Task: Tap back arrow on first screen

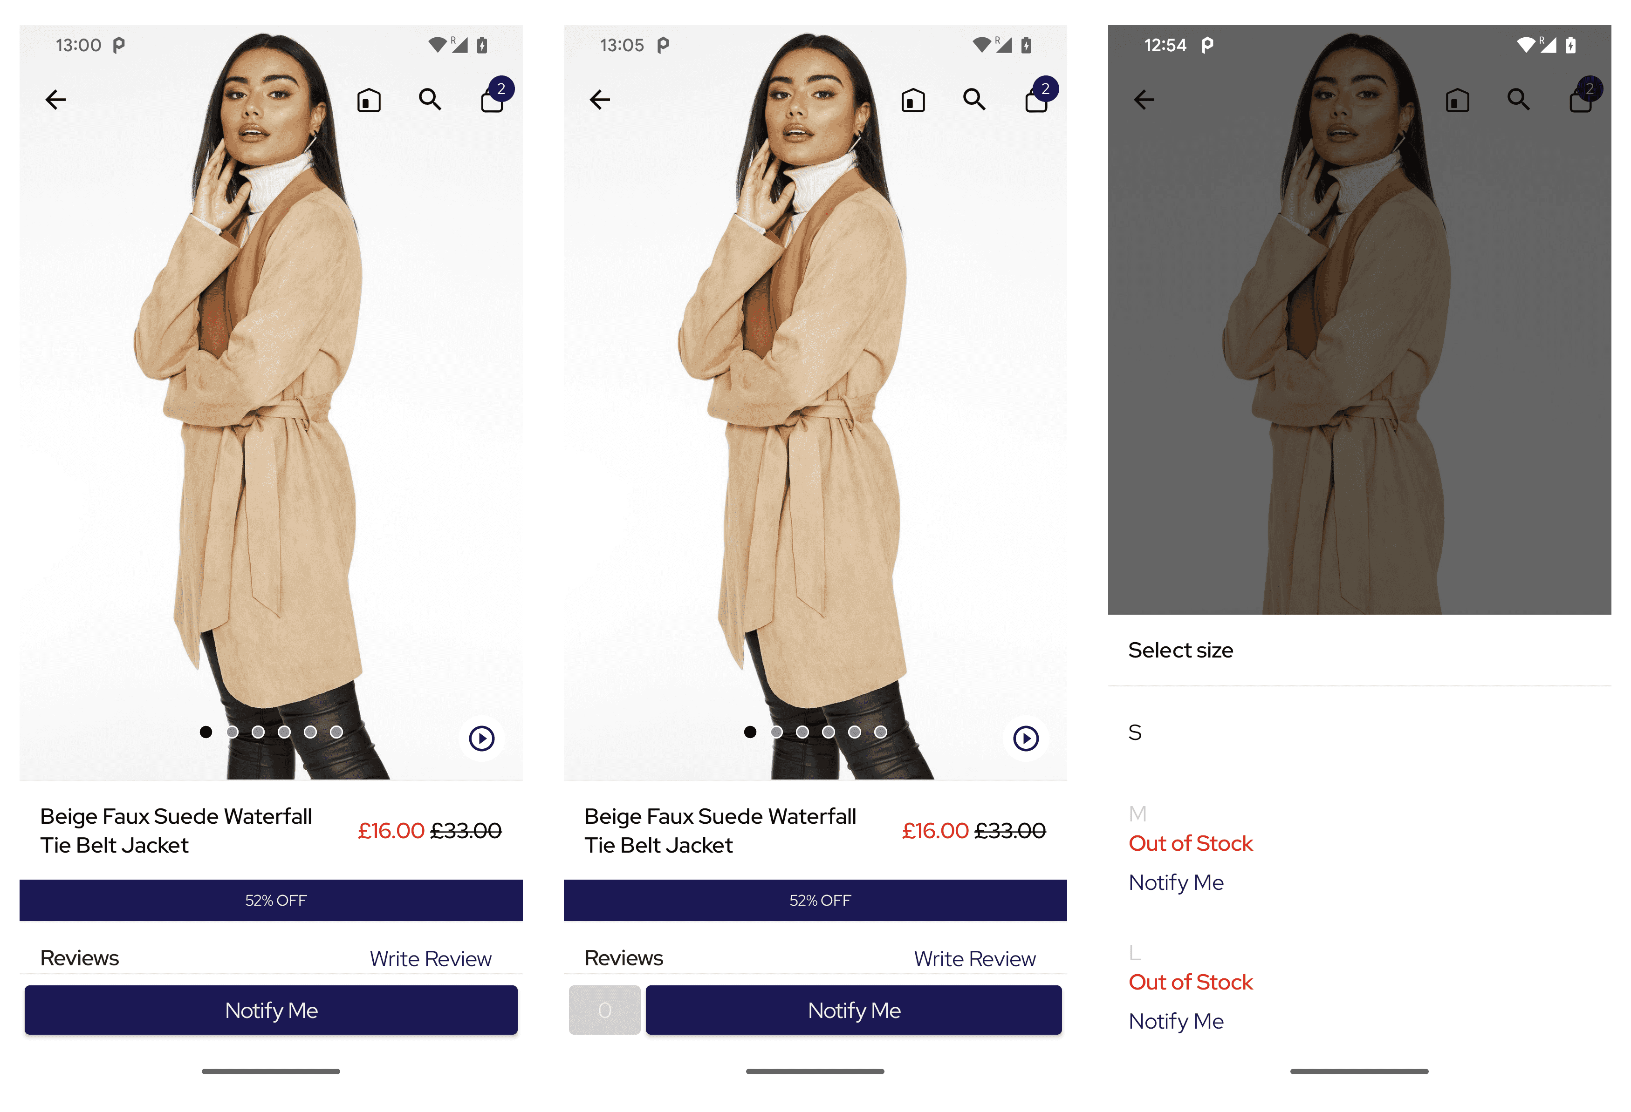Action: [x=55, y=100]
